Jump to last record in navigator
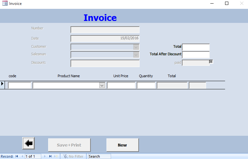This screenshot has width=248, height=159. (x=50, y=156)
